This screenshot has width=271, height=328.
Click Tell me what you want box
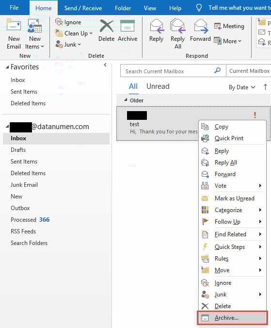point(239,8)
